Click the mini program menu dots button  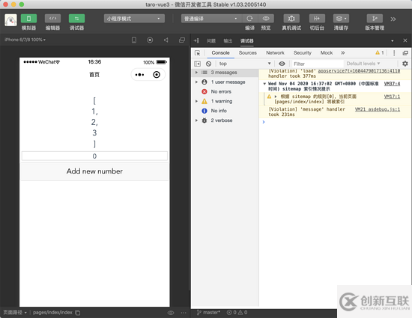(139, 75)
